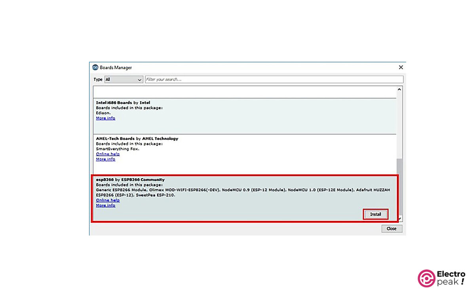Close the Boards Manager window with X
Image resolution: width=475 pixels, height=297 pixels.
click(401, 68)
